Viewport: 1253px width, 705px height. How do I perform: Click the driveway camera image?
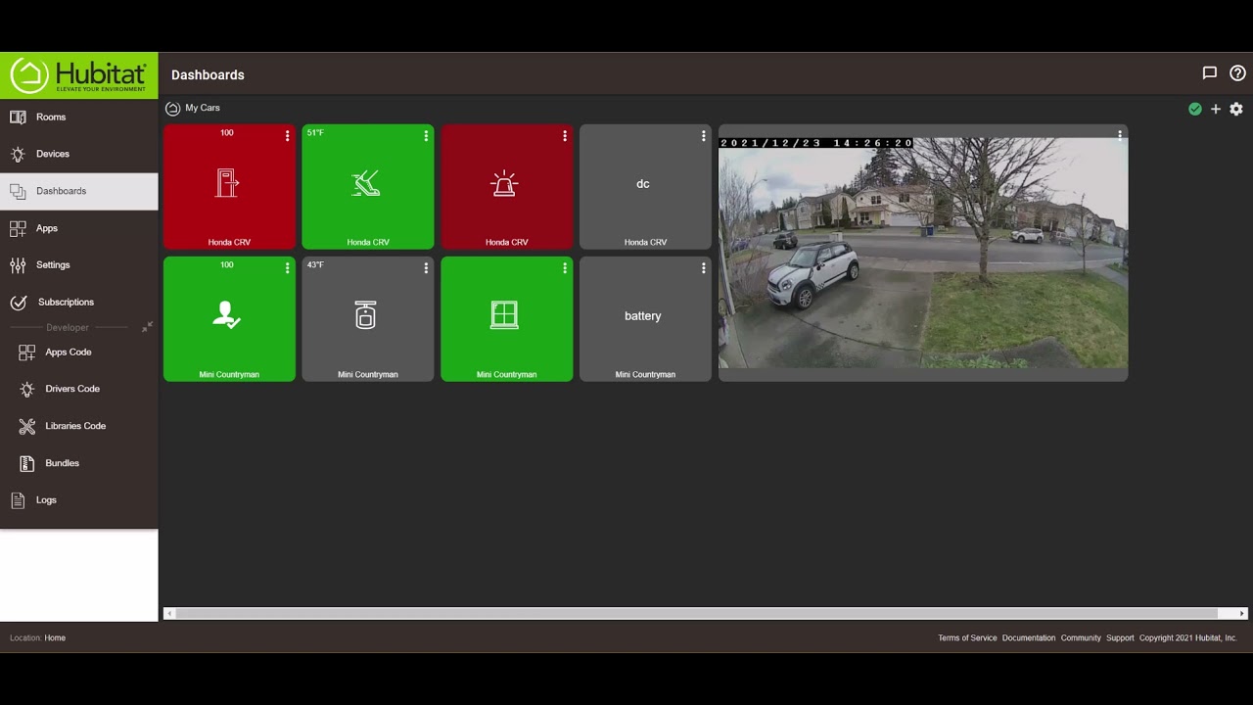(923, 253)
